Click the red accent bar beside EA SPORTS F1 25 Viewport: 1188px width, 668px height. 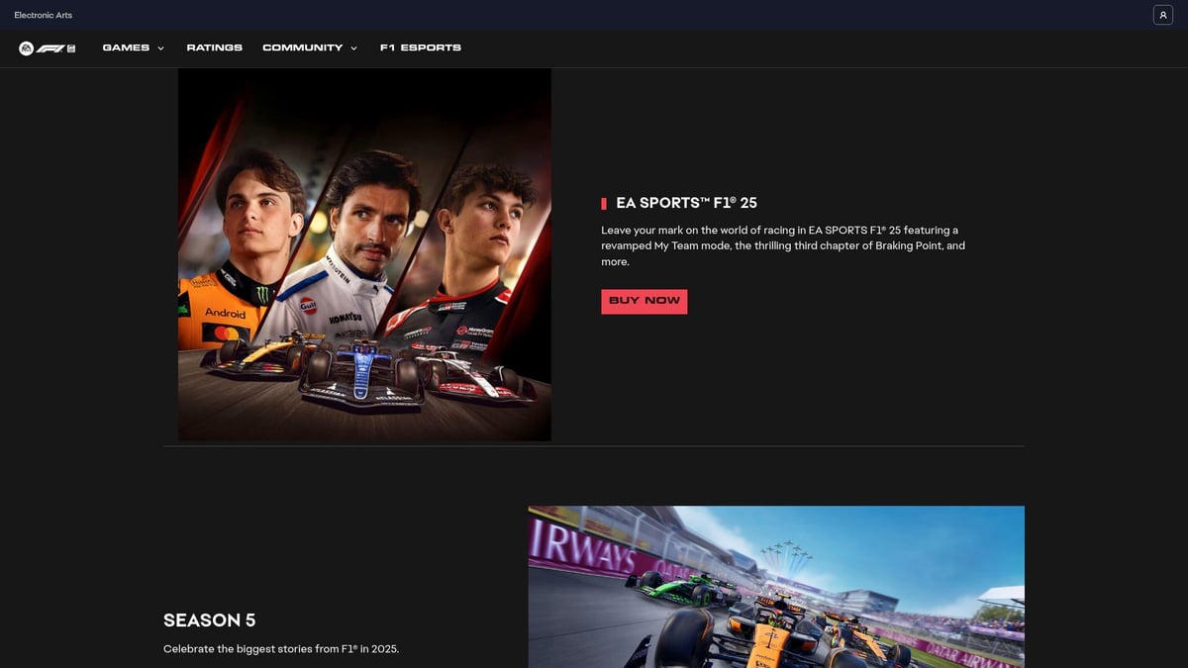point(604,203)
